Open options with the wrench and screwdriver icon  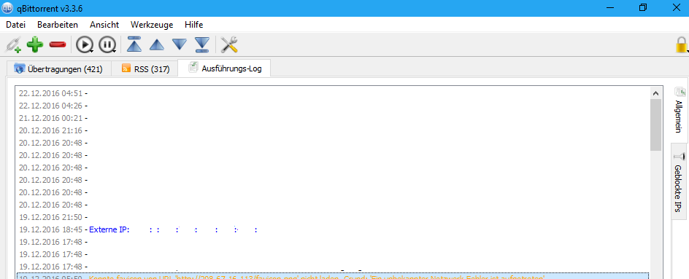point(229,44)
